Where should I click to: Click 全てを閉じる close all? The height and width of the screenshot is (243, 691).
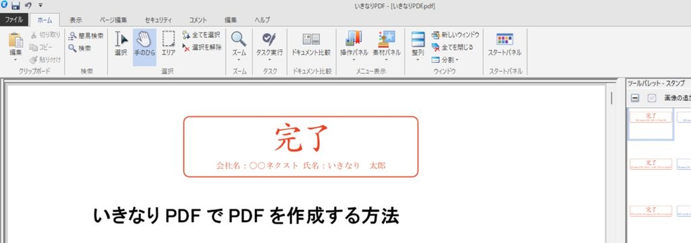pos(452,47)
